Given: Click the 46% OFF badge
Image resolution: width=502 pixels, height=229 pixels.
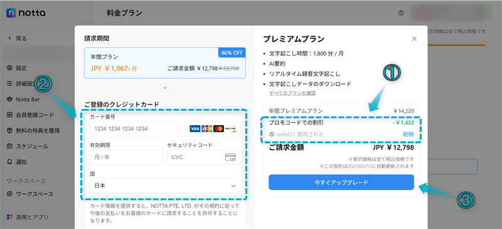Looking at the screenshot, I should coord(232,53).
